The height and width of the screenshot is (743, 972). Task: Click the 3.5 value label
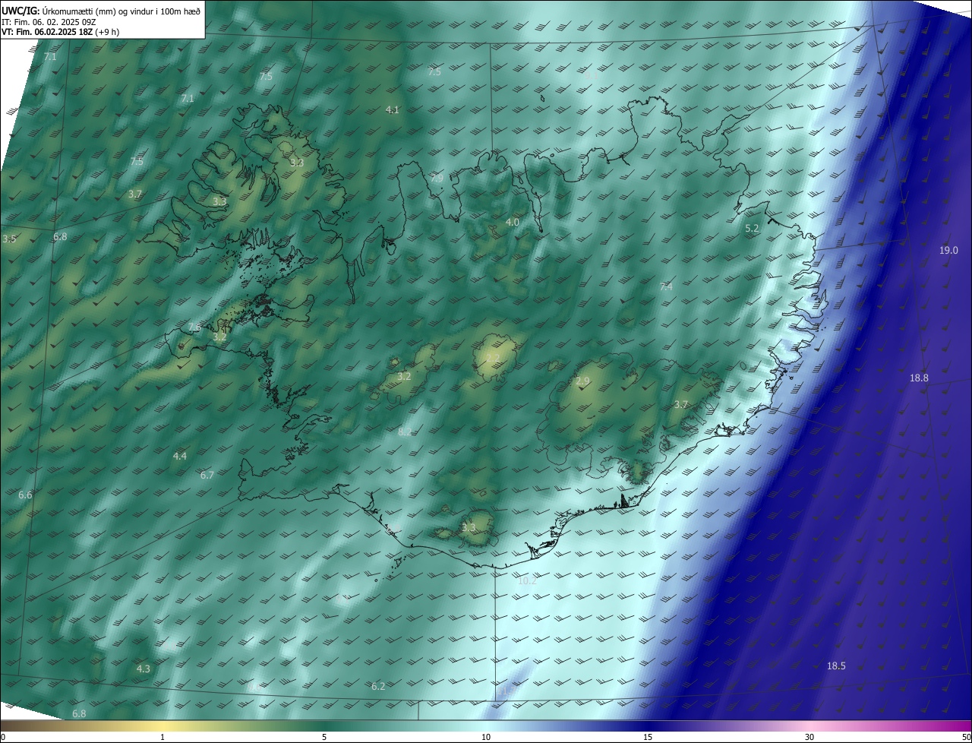click(x=9, y=239)
